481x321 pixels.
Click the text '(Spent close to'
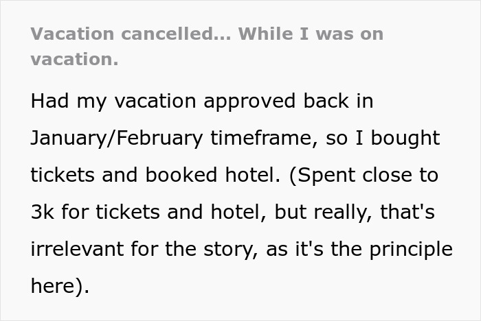(363, 176)
